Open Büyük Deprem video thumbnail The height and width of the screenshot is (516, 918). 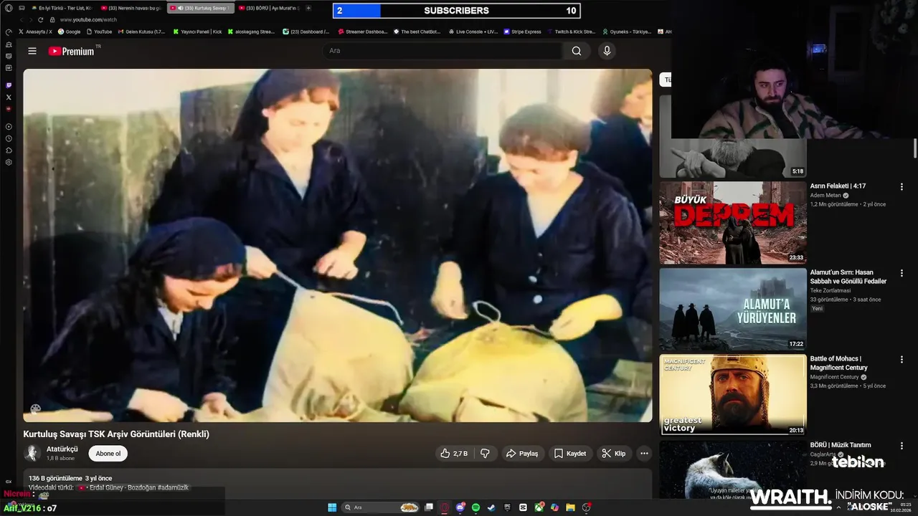click(x=733, y=223)
